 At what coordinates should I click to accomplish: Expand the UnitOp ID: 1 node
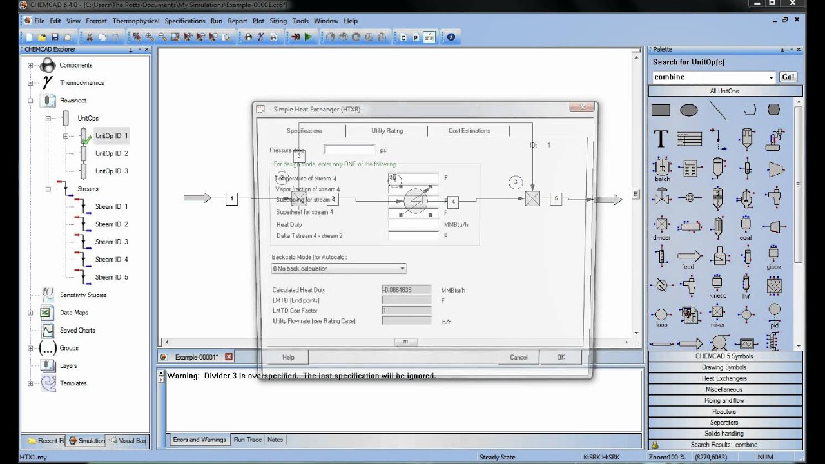pyautogui.click(x=66, y=136)
